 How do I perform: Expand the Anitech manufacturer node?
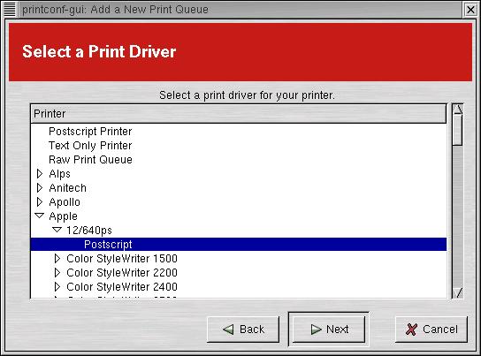point(40,188)
